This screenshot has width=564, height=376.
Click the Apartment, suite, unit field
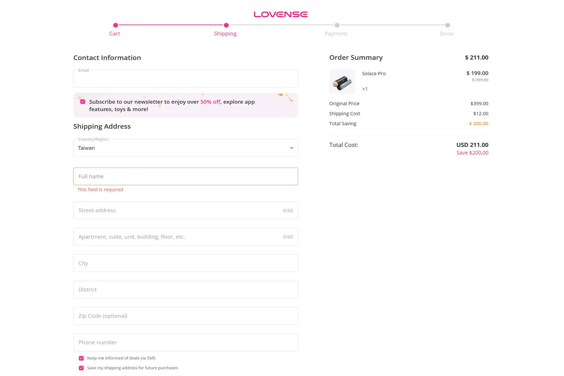click(x=185, y=237)
